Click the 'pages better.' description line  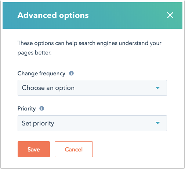[x=35, y=53]
